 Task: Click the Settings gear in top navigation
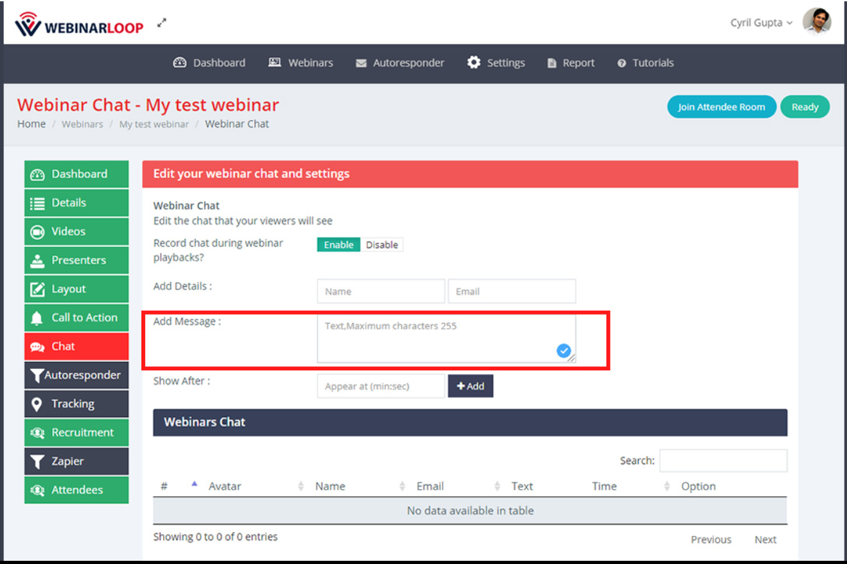click(473, 62)
